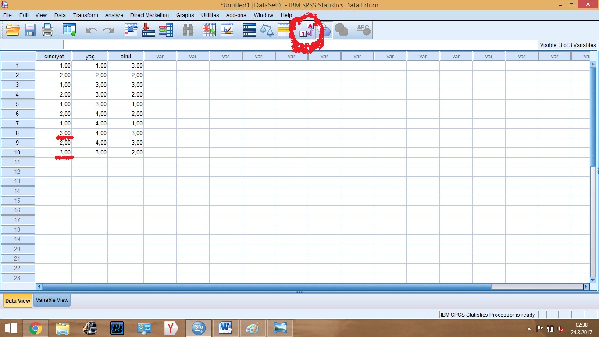Click the Weight Cases scales icon
This screenshot has width=599, height=337.
point(266,30)
